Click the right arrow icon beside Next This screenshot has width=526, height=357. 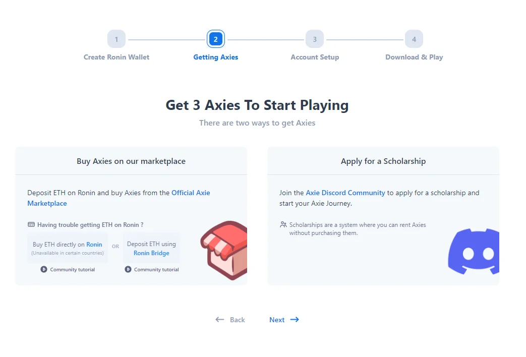click(295, 319)
